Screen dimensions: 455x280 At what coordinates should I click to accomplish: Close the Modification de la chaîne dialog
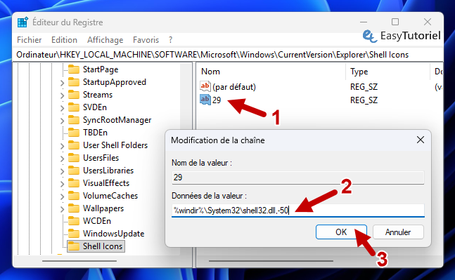point(421,140)
